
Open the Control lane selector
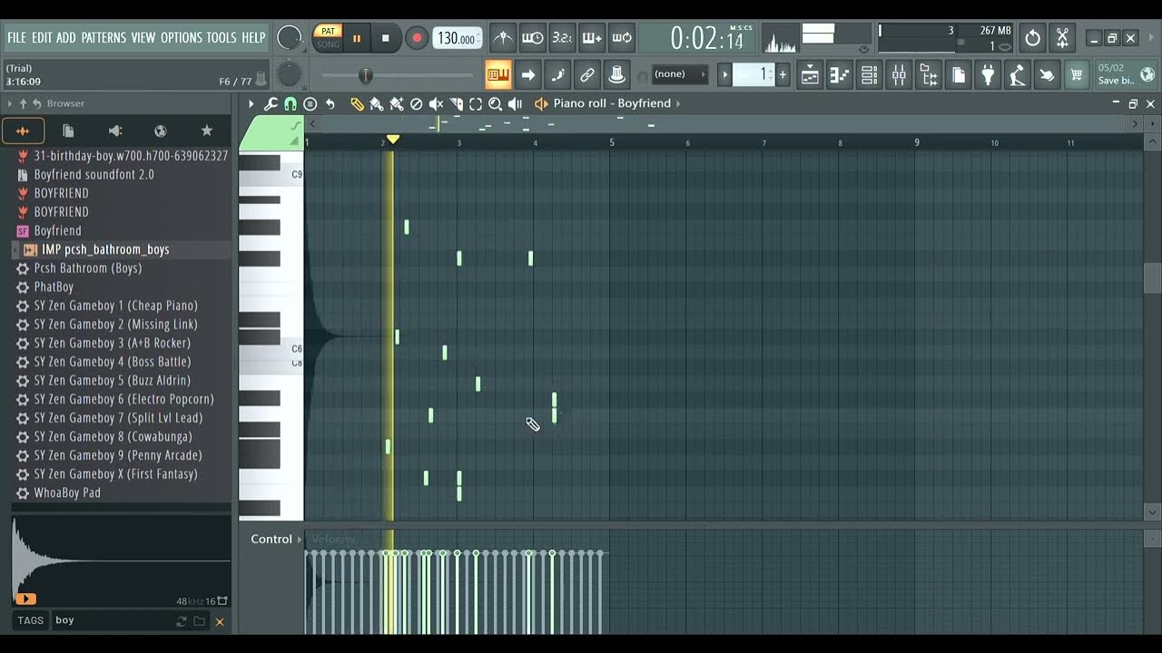[x=276, y=539]
